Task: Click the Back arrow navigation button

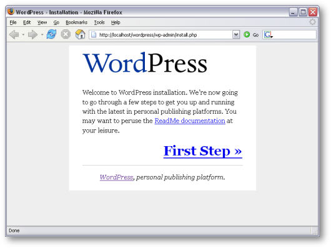Action: pos(14,34)
